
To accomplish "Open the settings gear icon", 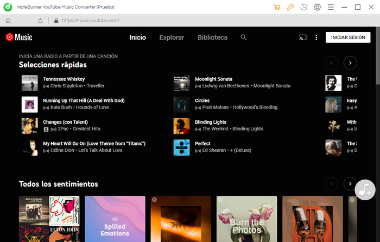I will (x=317, y=7).
